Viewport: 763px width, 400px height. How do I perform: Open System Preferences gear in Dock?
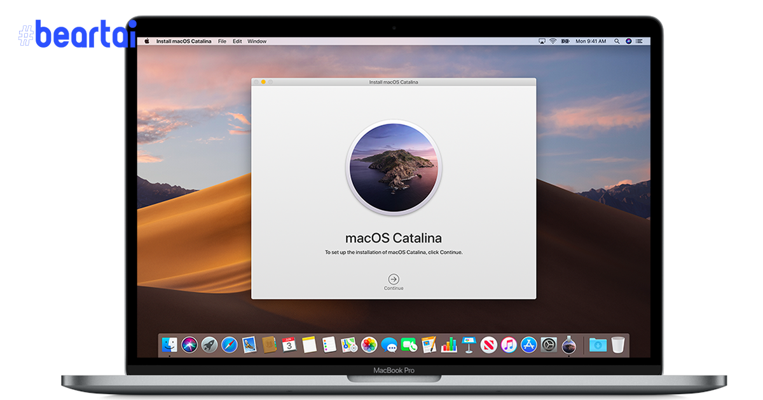[549, 345]
